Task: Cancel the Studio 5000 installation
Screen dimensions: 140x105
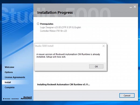Action: pos(127,95)
